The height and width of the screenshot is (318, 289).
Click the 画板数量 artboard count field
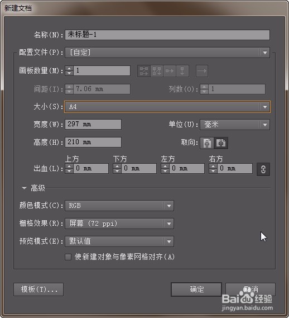(102, 71)
